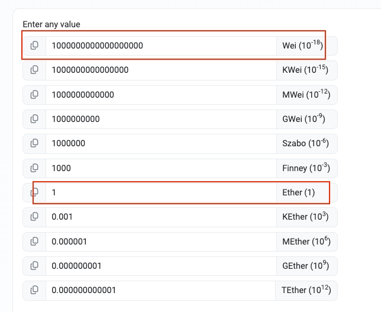Select the KEther value input
381x312 pixels.
point(161,217)
